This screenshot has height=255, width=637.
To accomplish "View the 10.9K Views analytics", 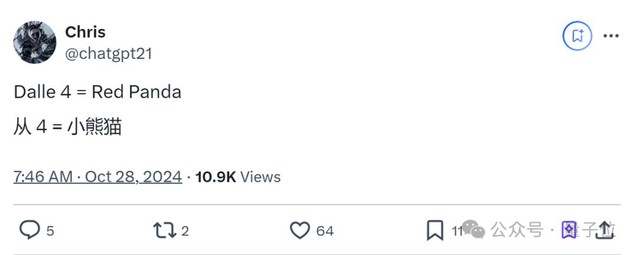I will tap(238, 177).
